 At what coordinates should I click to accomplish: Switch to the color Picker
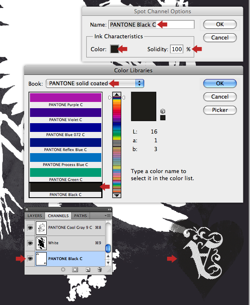point(220,110)
